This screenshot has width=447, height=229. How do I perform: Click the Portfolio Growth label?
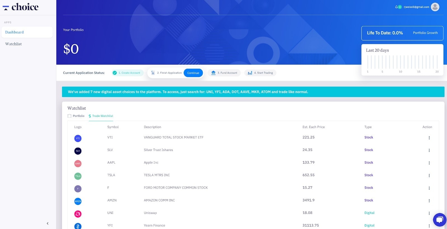click(425, 33)
